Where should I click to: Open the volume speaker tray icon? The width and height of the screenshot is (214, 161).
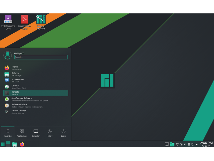coord(185,144)
